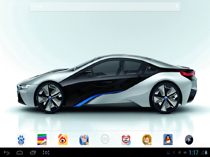Open the QQ penguin app

(168, 139)
